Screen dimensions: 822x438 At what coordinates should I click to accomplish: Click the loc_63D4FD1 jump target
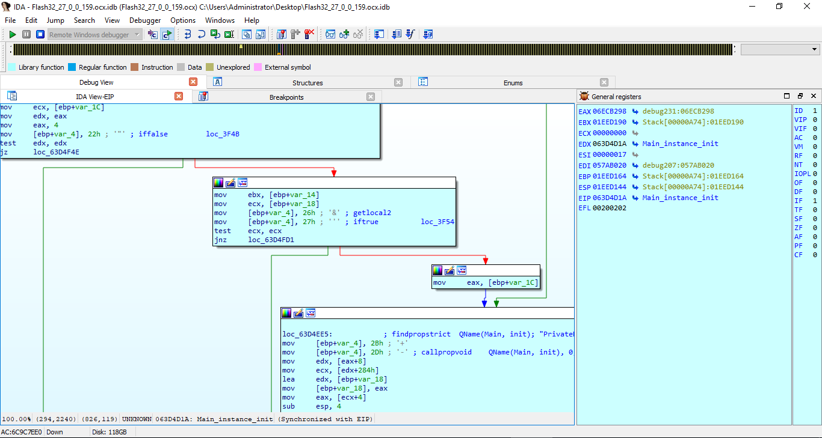[x=271, y=240]
